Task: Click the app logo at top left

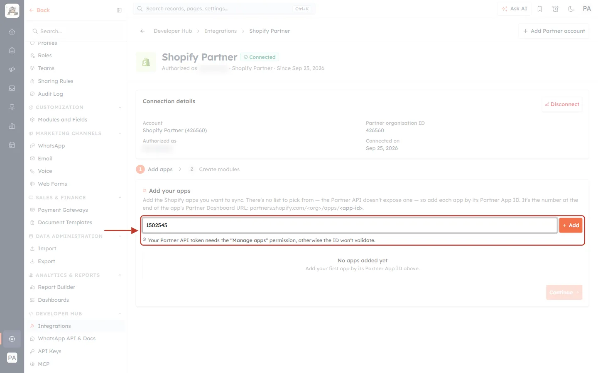Action: [12, 11]
